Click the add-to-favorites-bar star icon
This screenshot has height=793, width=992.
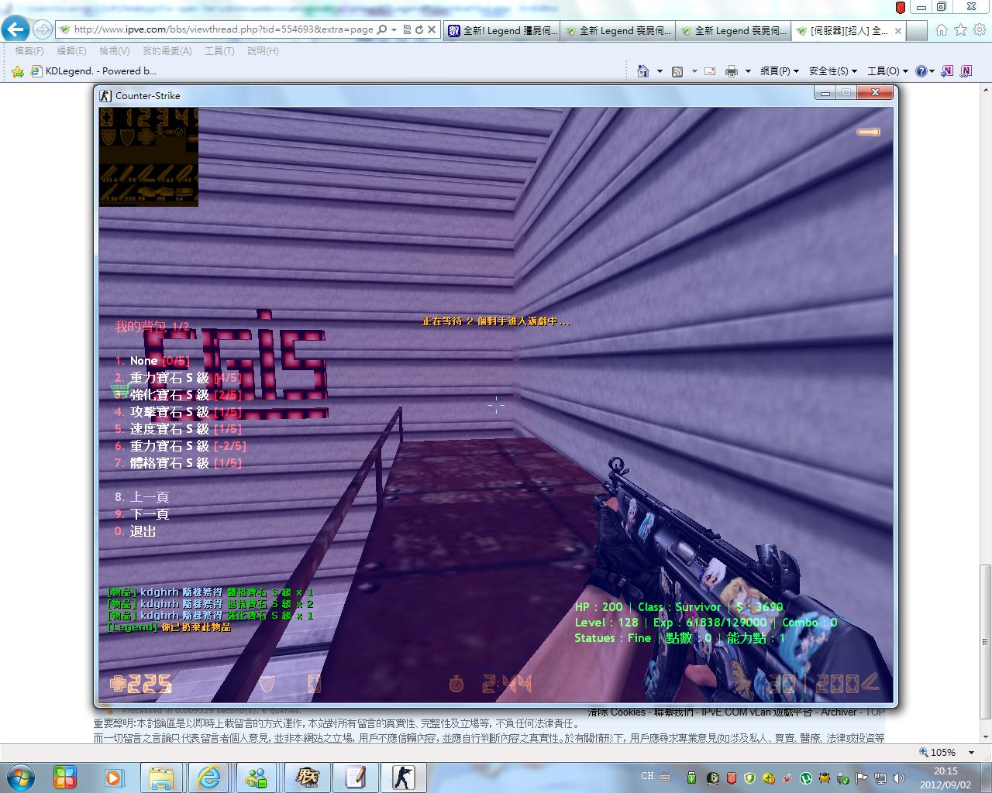coord(18,71)
